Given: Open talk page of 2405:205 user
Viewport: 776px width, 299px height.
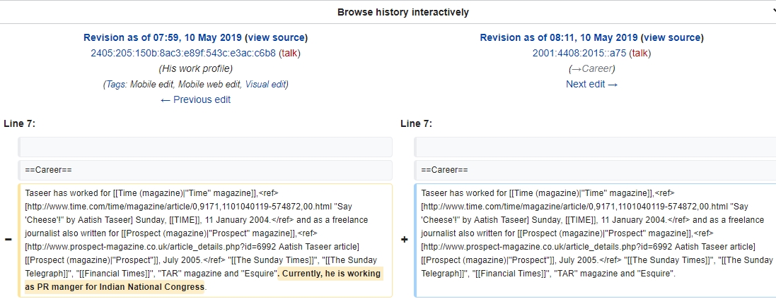Looking at the screenshot, I should coord(291,54).
